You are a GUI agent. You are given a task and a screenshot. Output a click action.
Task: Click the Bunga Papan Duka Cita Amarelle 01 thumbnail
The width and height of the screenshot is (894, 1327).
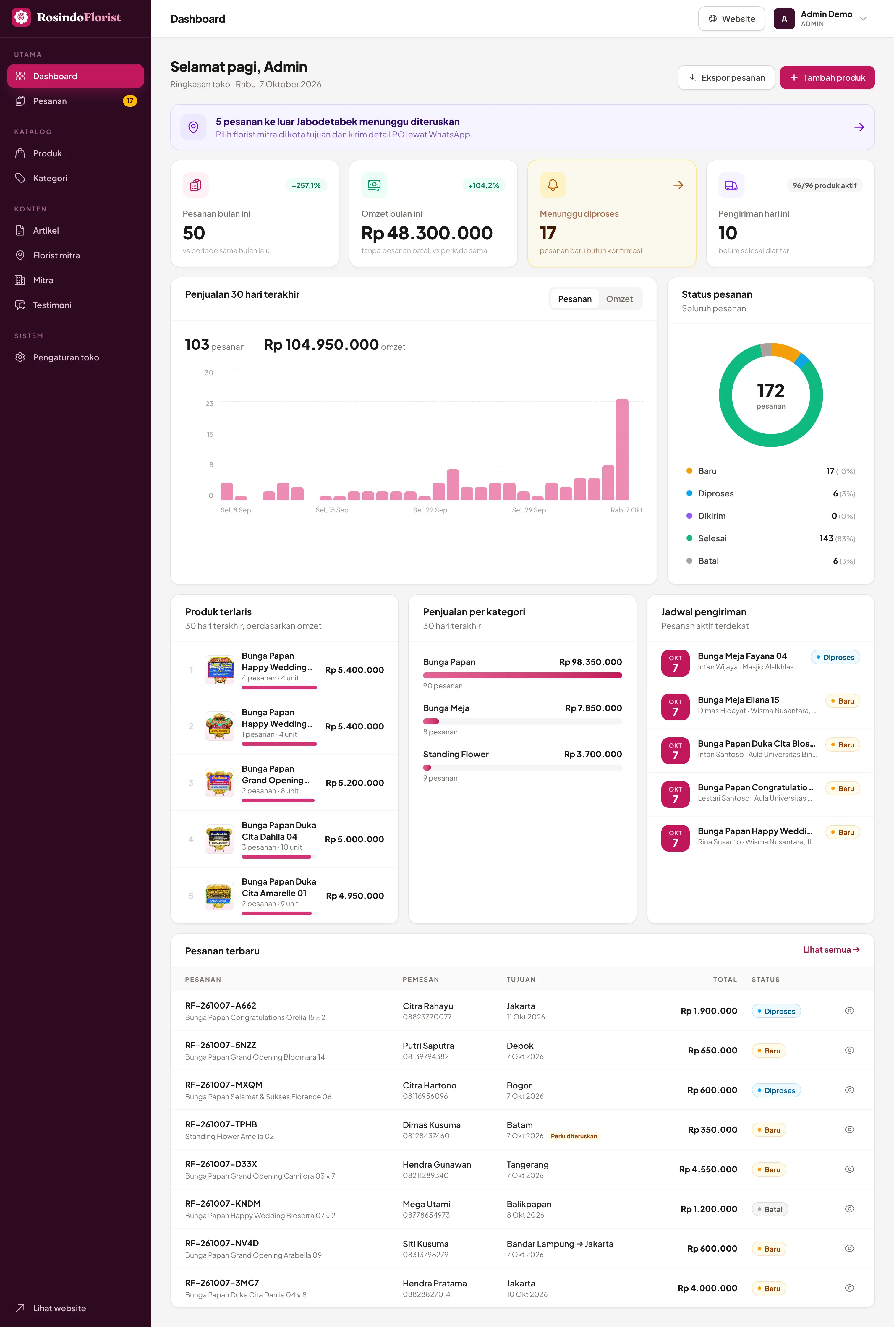219,896
